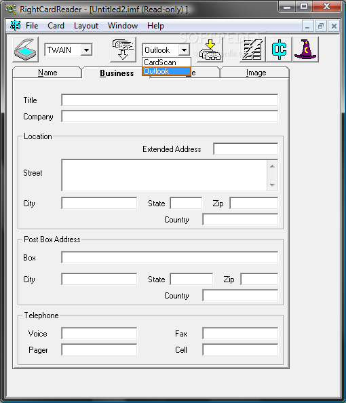Click the application icon in menu bar
This screenshot has width=346, height=403.
(x=15, y=26)
